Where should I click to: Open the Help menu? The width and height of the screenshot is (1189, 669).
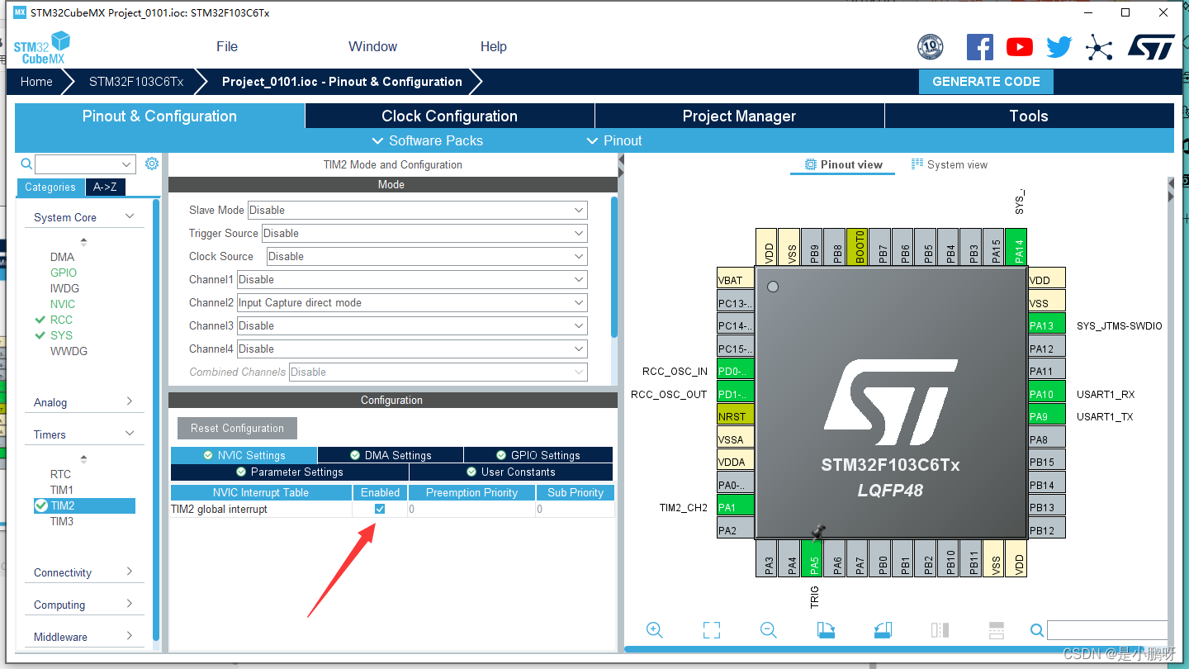click(494, 46)
